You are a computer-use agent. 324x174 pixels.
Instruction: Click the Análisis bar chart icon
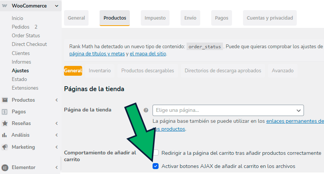(x=4, y=135)
